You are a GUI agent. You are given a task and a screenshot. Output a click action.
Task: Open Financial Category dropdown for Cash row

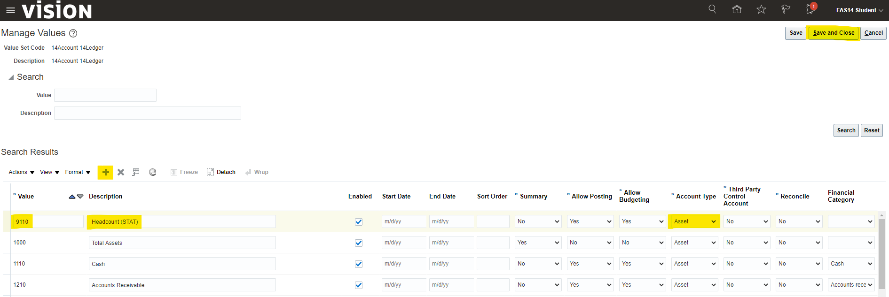[851, 264]
